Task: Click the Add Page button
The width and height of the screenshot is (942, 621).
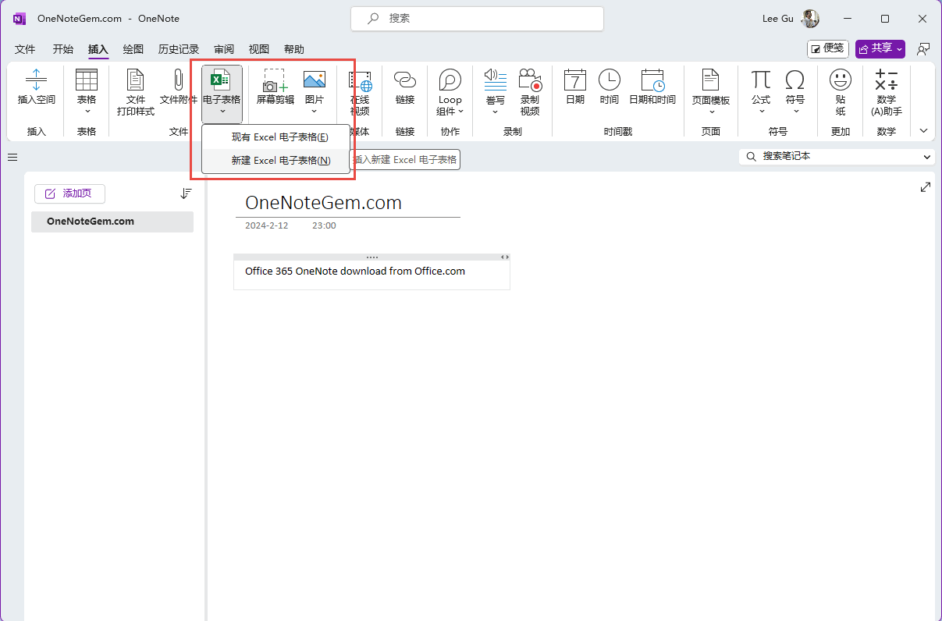Action: click(x=69, y=193)
